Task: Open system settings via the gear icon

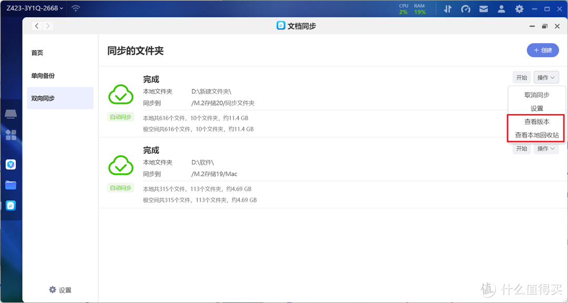Action: (519, 8)
